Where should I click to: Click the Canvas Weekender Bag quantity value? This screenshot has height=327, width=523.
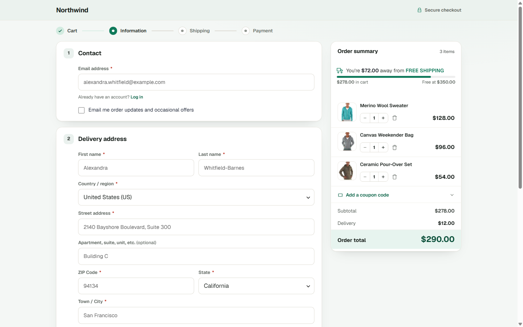(374, 148)
